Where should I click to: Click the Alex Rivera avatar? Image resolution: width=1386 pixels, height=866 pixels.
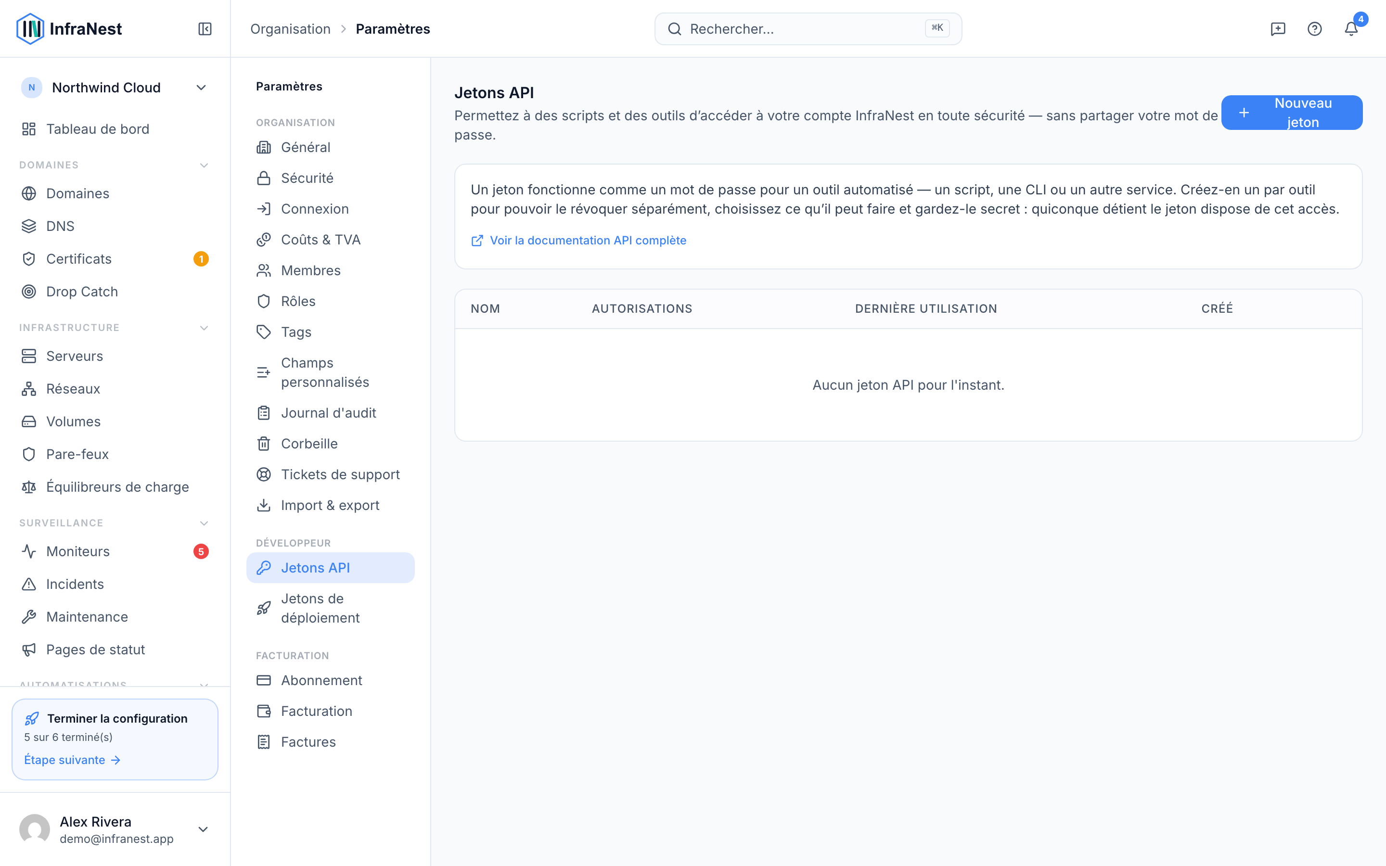click(x=34, y=829)
